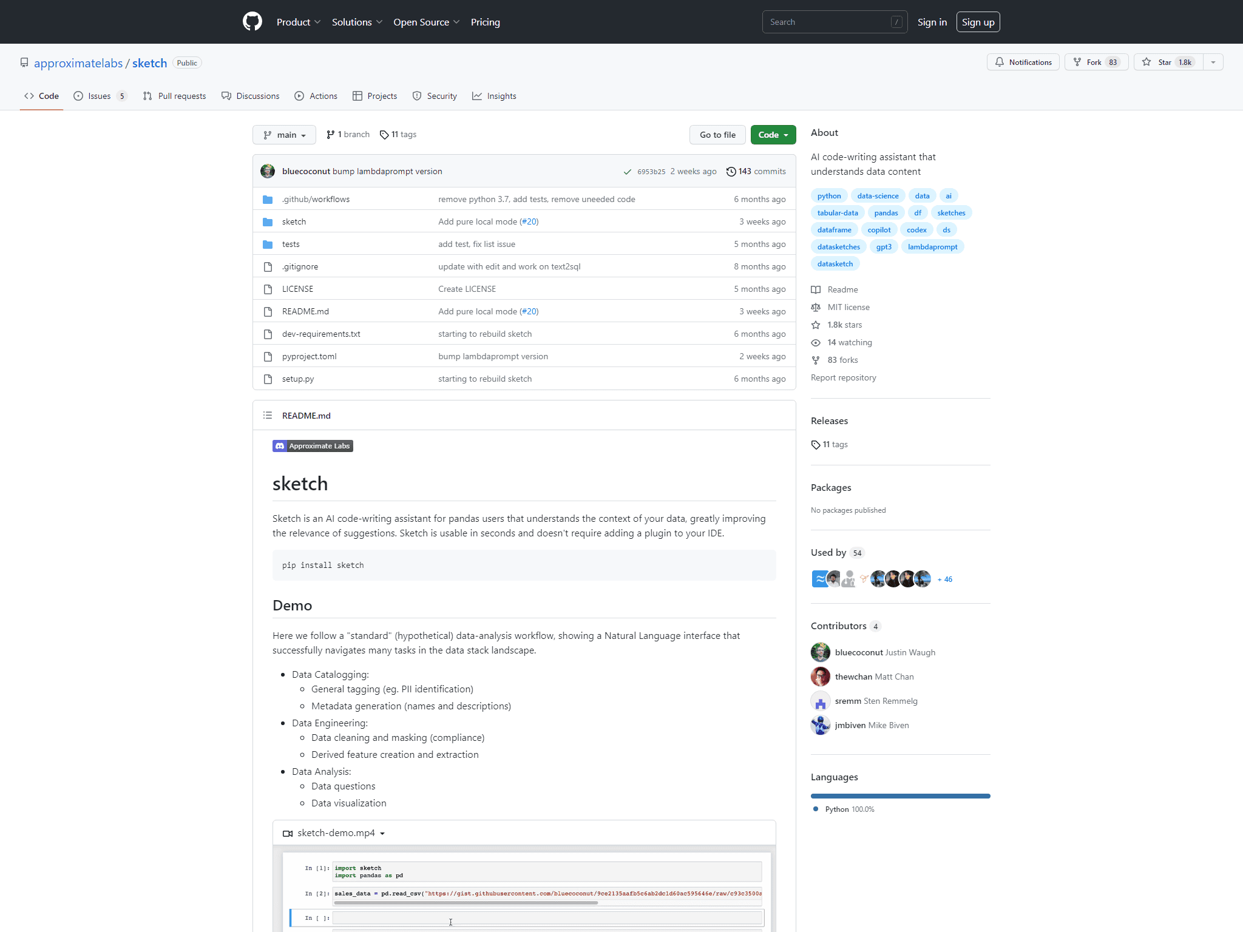
Task: Open the sketch folder icon
Action: pos(268,222)
